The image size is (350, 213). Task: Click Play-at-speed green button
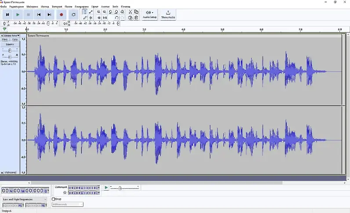[x=106, y=188]
